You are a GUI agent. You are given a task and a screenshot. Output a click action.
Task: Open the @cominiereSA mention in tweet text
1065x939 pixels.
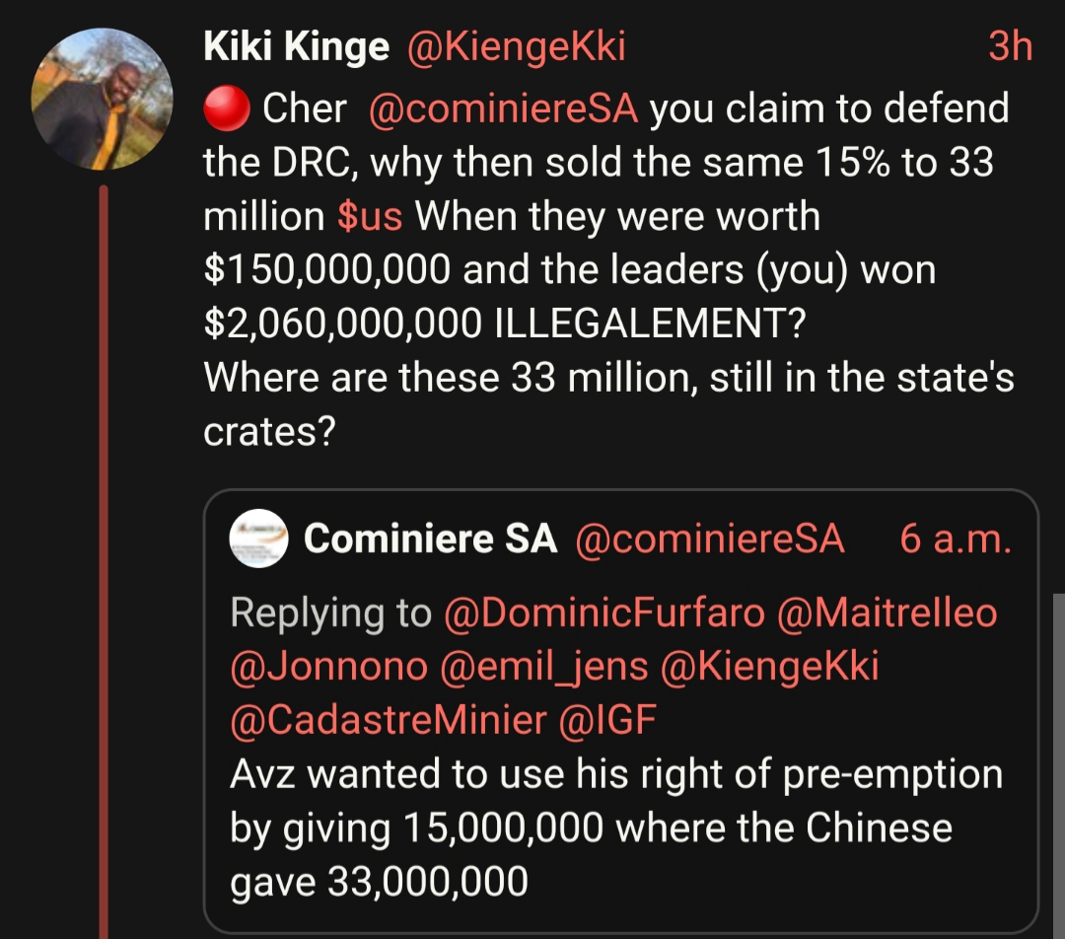pos(503,109)
